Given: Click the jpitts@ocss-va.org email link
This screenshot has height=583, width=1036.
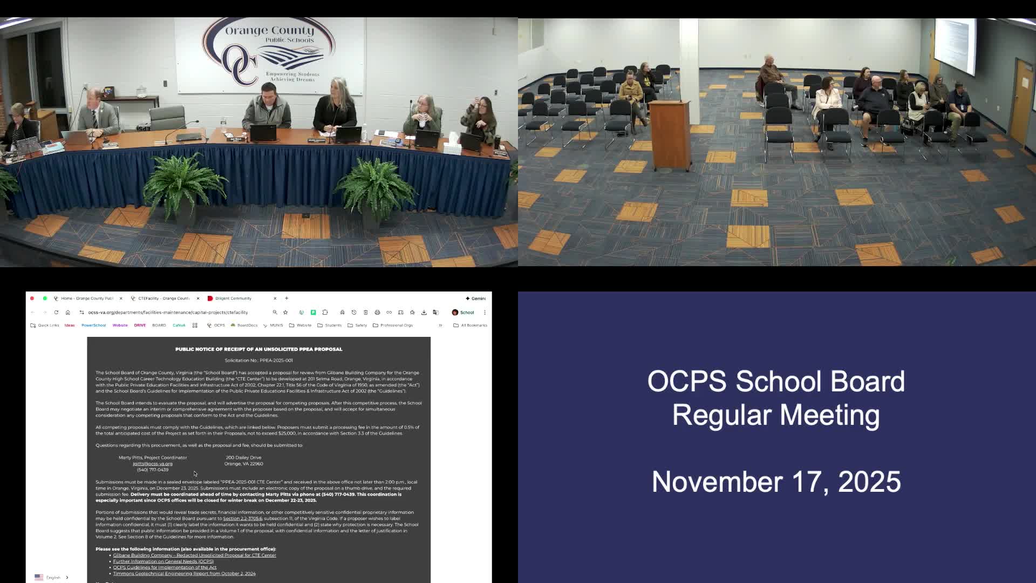Looking at the screenshot, I should (x=153, y=464).
